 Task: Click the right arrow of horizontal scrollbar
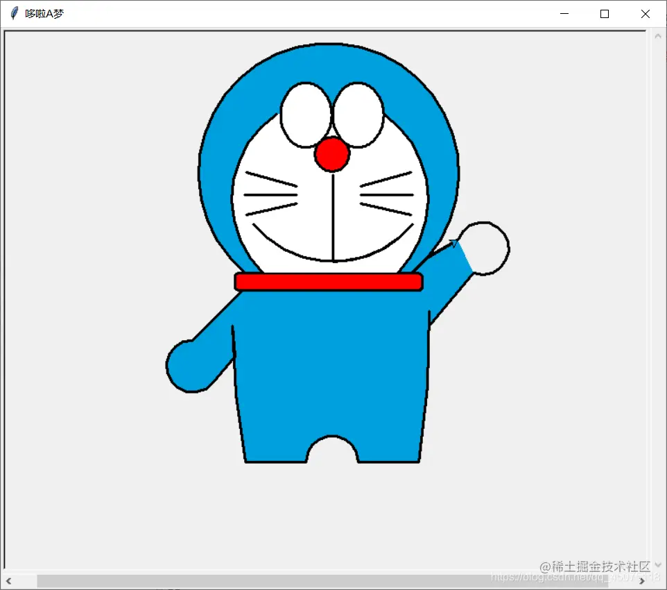click(643, 580)
